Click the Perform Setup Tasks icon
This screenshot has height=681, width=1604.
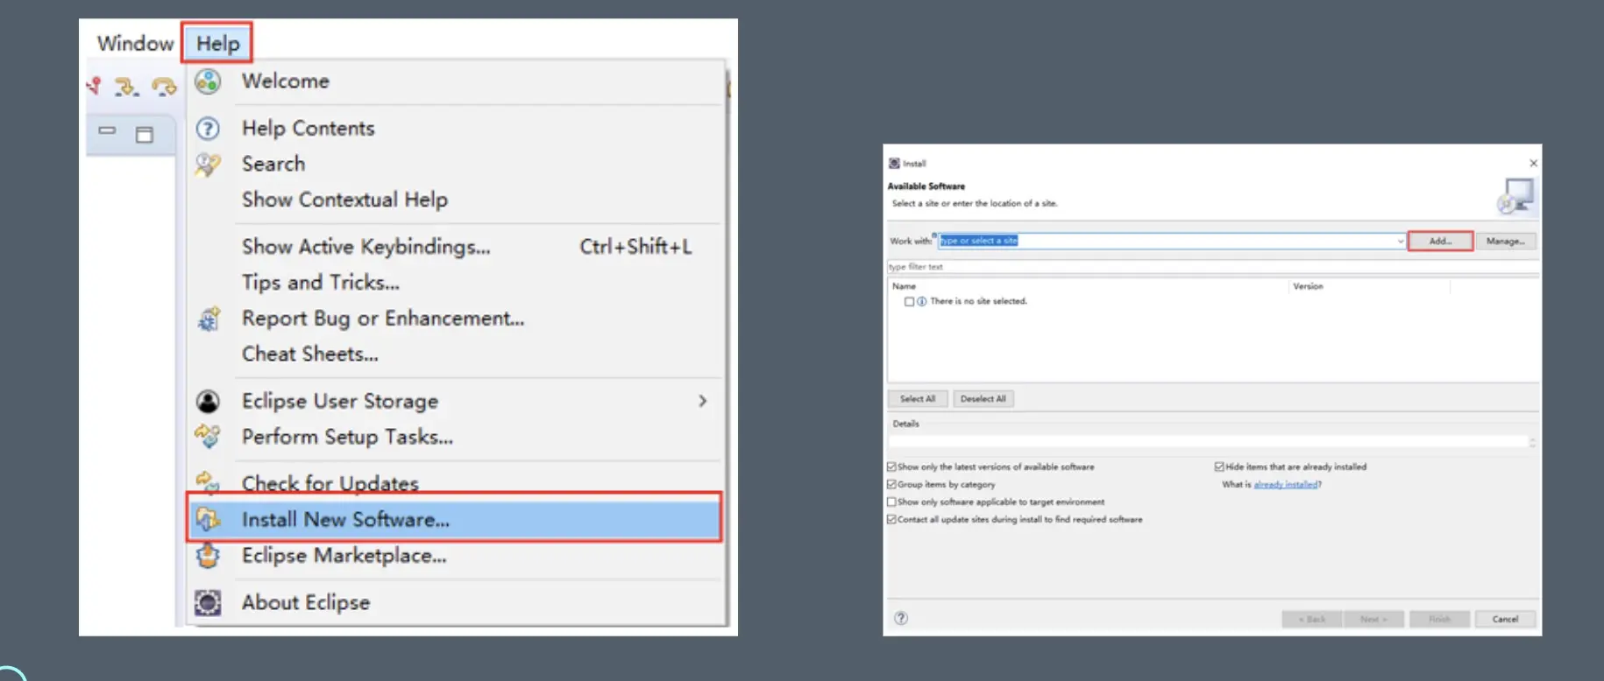pyautogui.click(x=208, y=436)
